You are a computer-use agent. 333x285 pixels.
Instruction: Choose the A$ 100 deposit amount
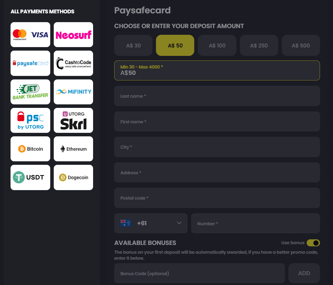(x=217, y=45)
